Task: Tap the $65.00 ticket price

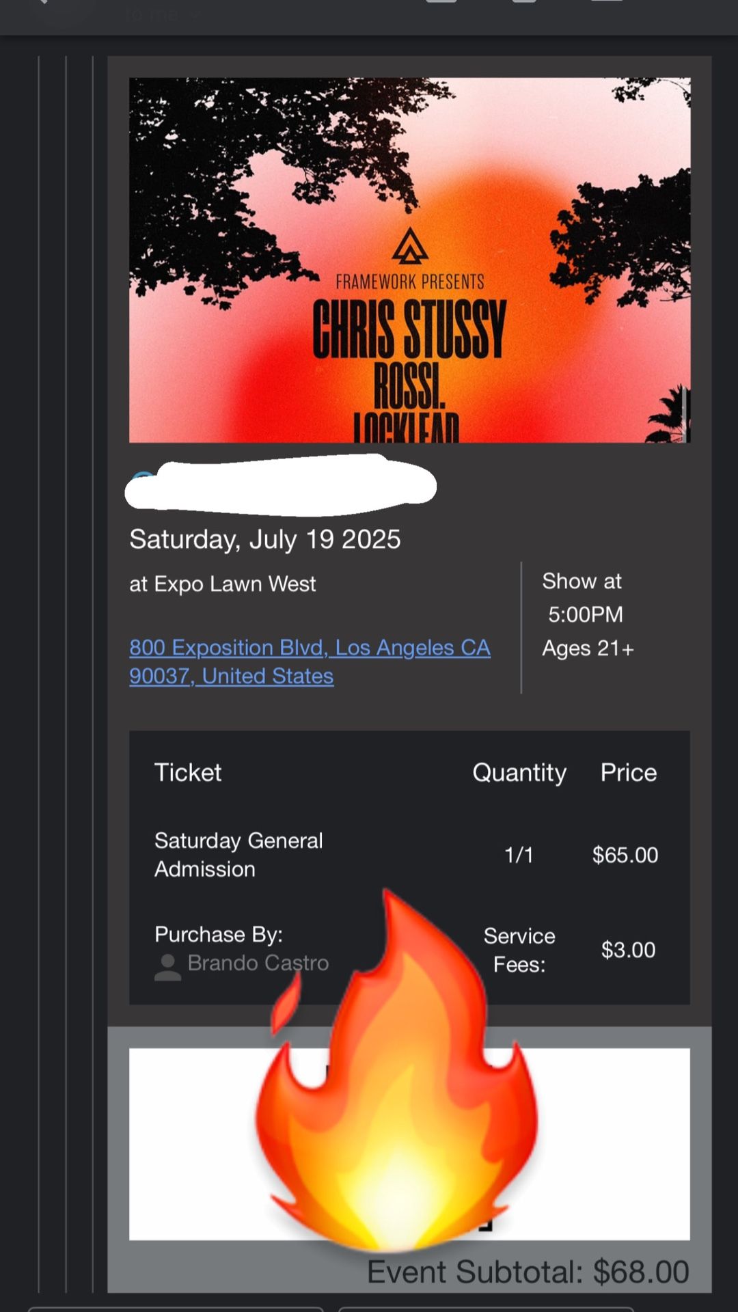Action: click(625, 855)
